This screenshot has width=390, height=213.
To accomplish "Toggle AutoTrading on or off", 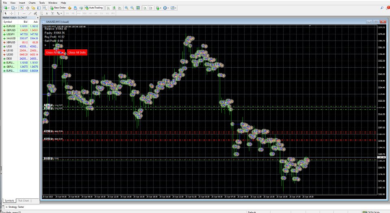I will pyautogui.click(x=94, y=8).
